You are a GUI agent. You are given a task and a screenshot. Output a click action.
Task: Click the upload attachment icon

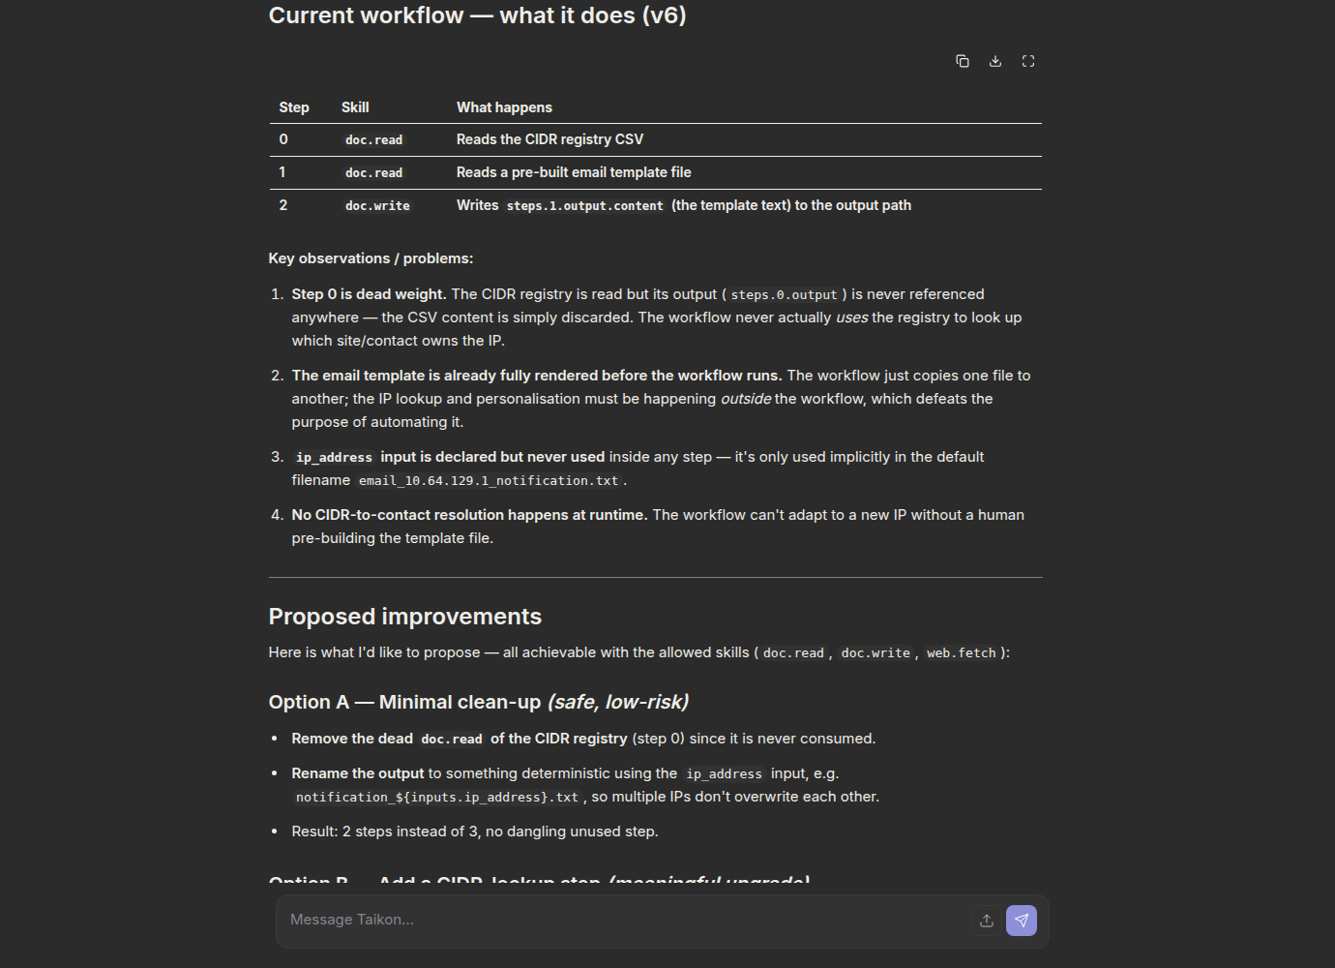987,921
